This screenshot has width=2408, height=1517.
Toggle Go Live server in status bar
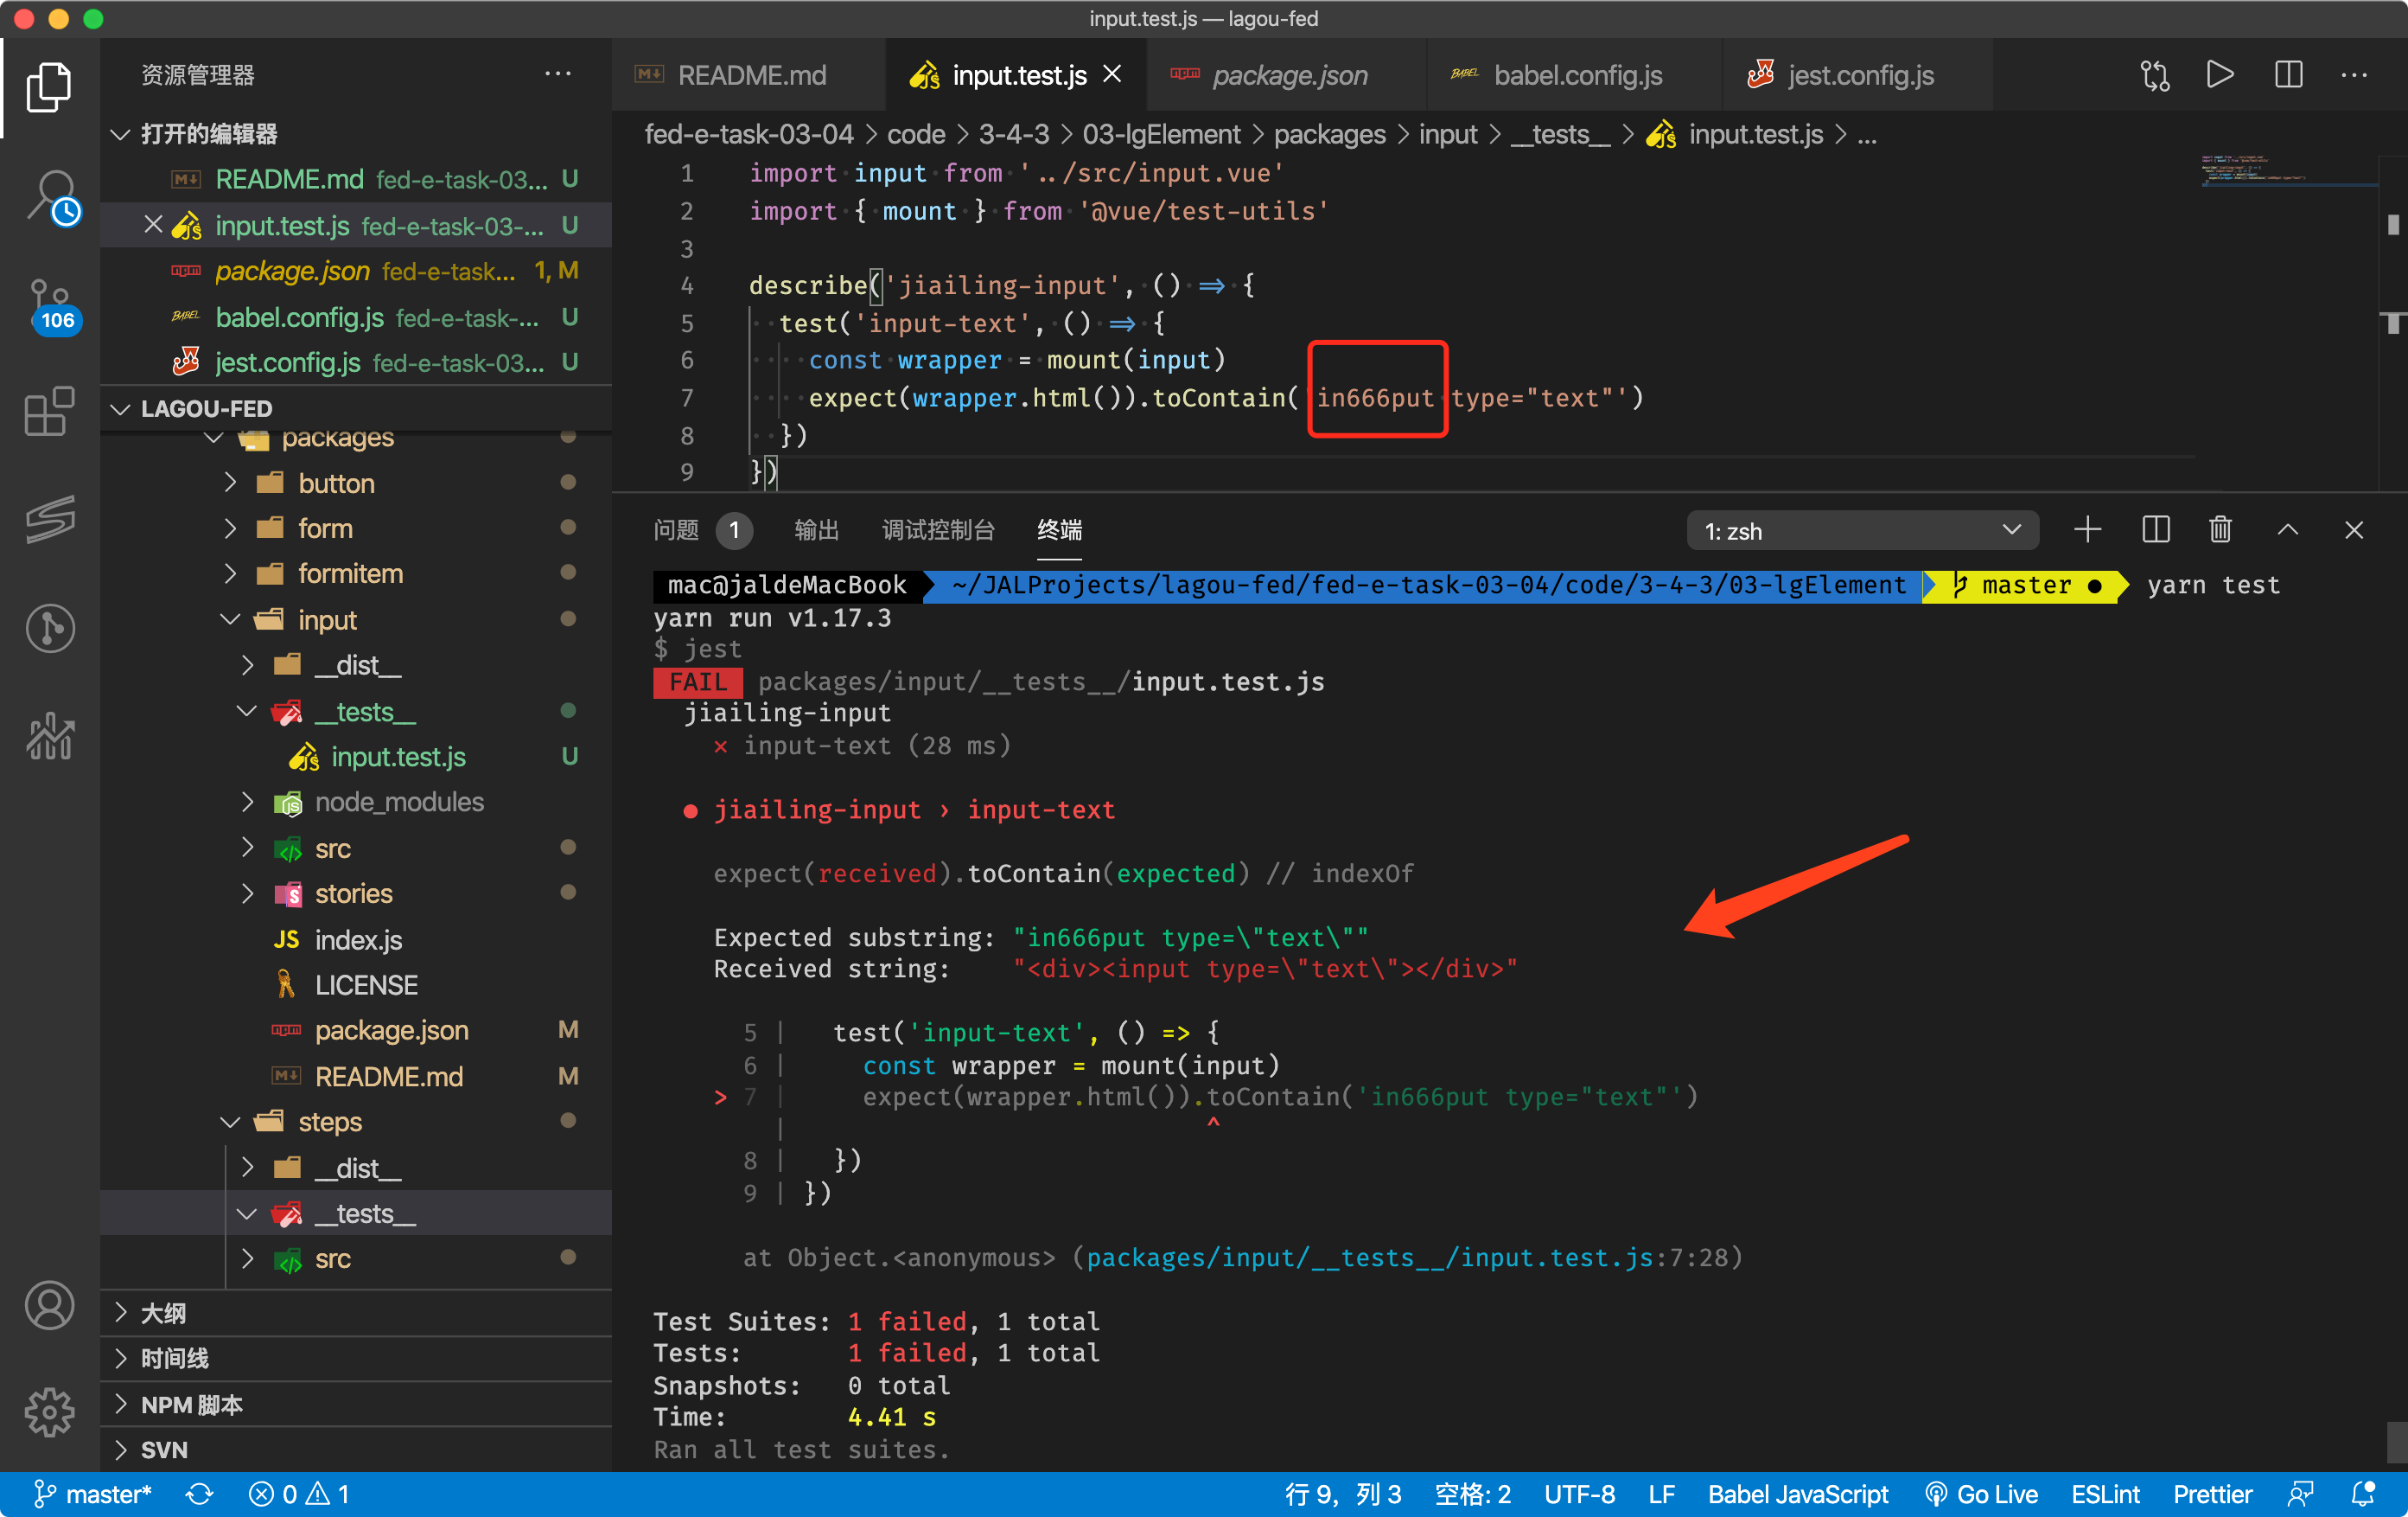coord(1982,1494)
